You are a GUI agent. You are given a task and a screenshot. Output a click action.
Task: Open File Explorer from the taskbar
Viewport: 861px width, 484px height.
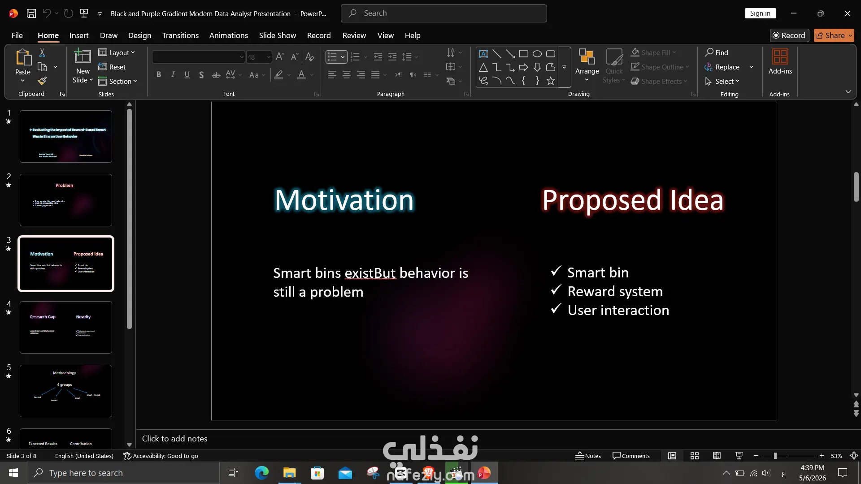[289, 473]
